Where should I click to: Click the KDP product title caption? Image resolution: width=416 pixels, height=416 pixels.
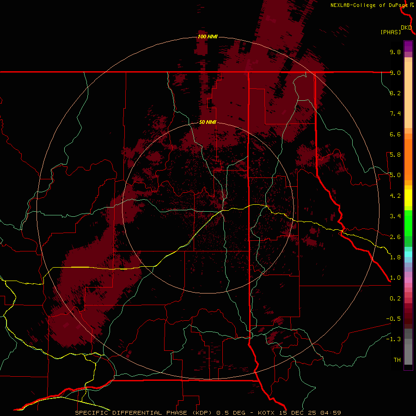[208, 413]
